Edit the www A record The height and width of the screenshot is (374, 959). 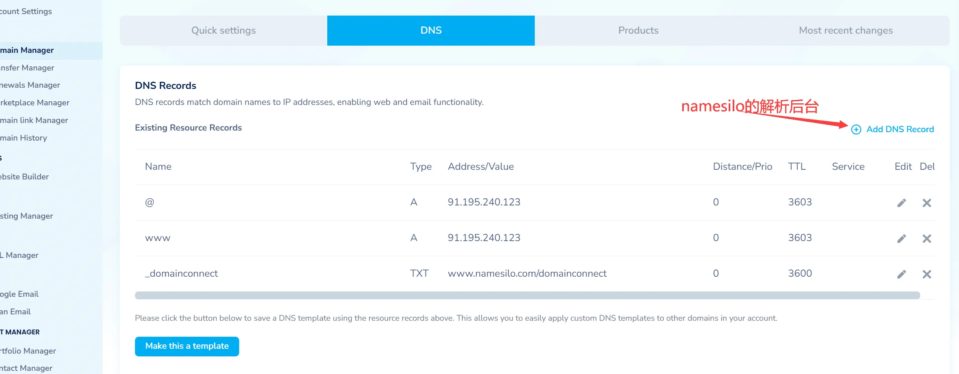coord(901,239)
